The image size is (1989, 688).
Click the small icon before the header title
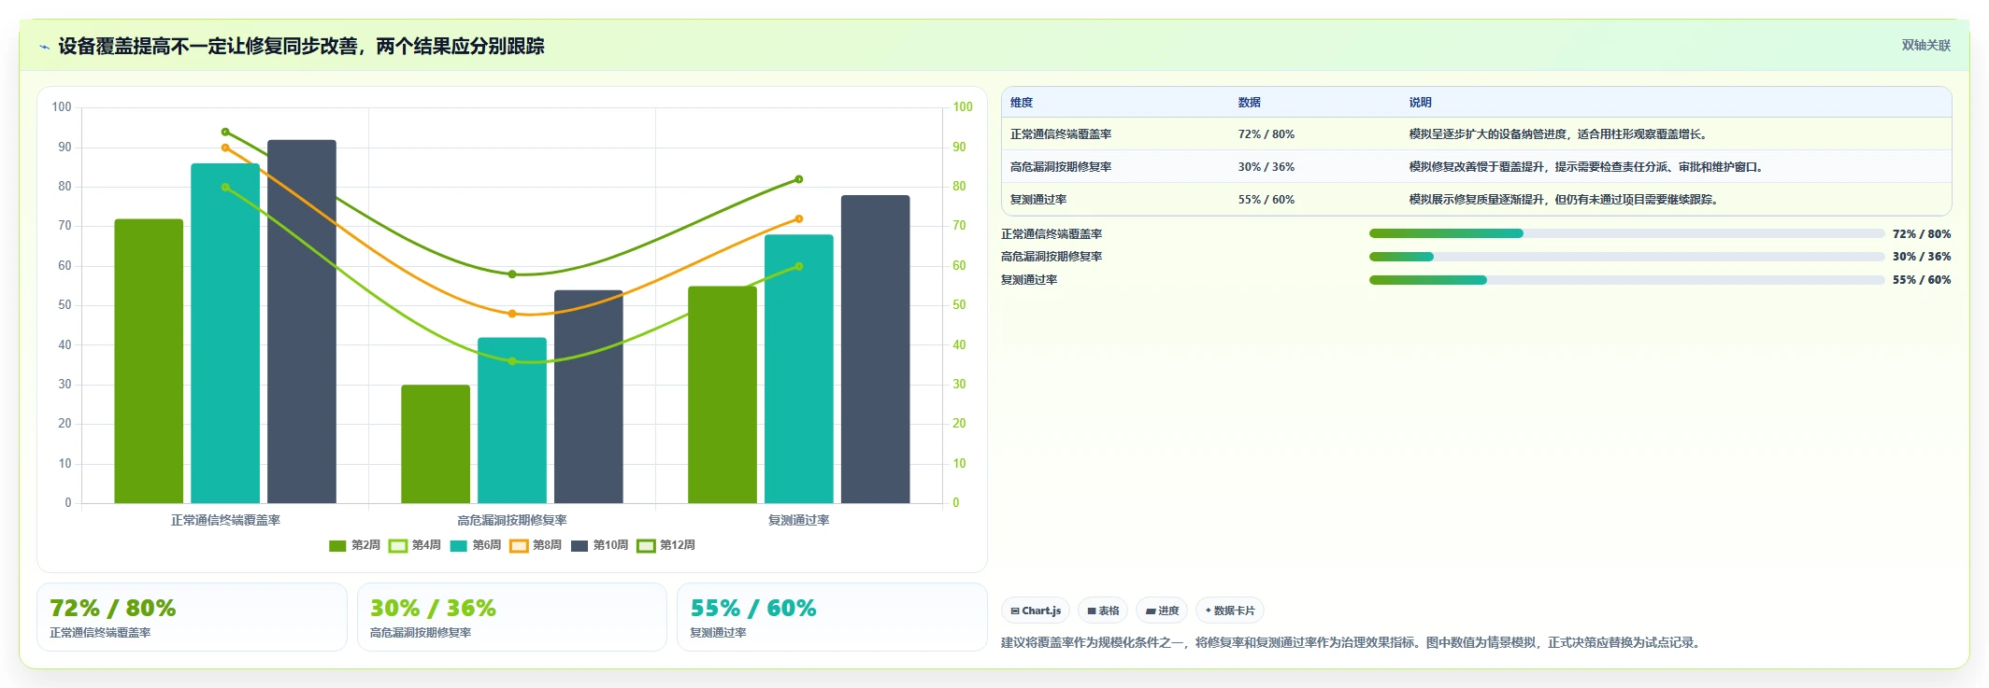[44, 47]
